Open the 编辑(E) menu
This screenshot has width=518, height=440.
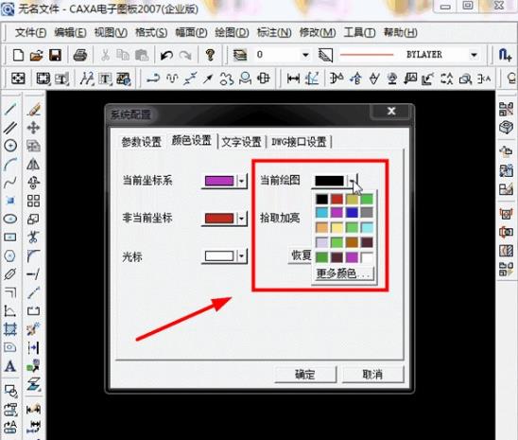(x=70, y=33)
